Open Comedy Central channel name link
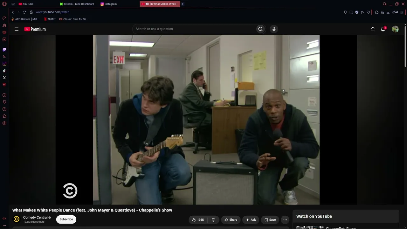 click(35, 218)
